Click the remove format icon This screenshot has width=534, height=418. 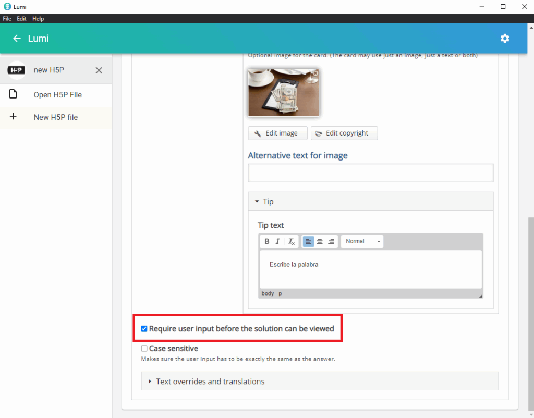[x=292, y=241]
